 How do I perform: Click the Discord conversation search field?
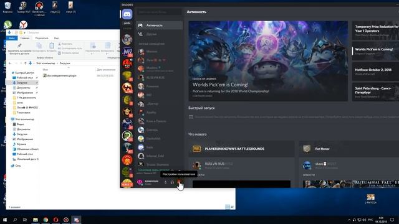pos(160,12)
